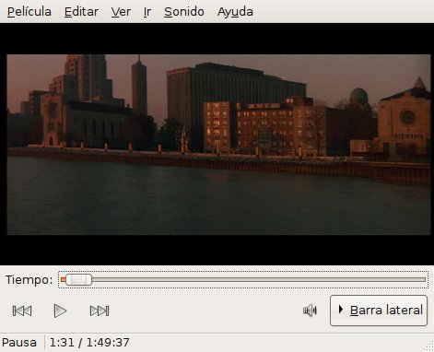Click the Tiempo label
434x352 pixels.
click(x=29, y=280)
